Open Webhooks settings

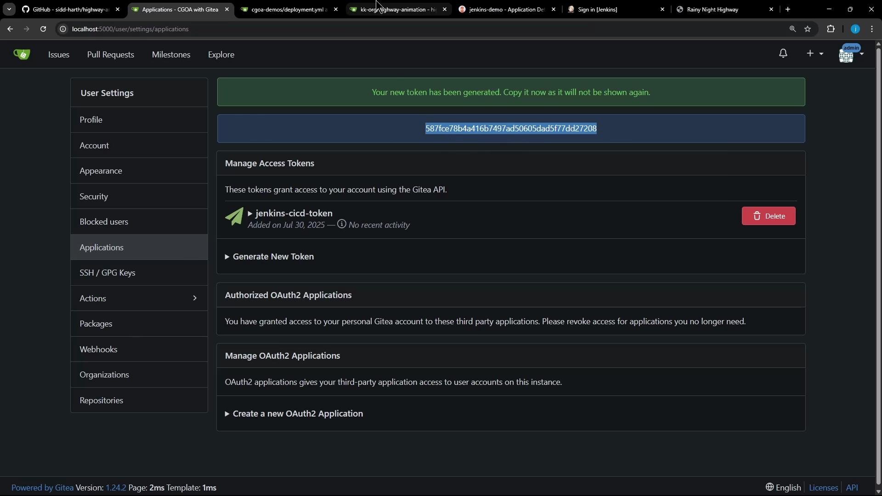coord(139,349)
